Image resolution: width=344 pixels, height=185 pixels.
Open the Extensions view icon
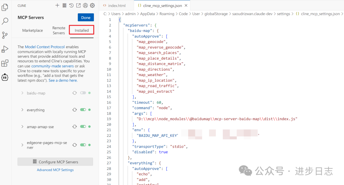coord(5,63)
